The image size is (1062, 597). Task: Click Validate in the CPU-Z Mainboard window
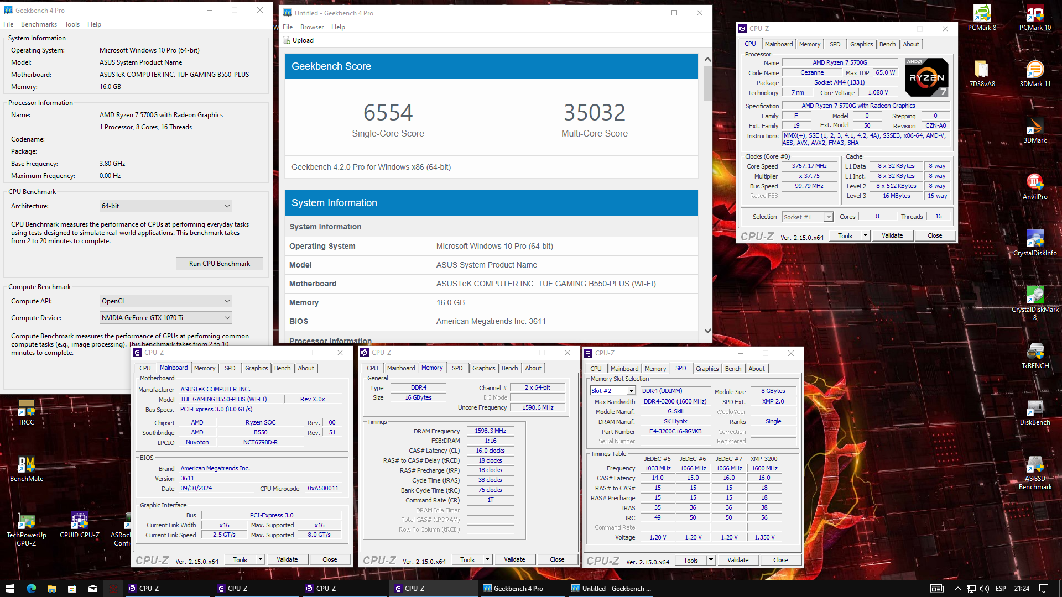[x=287, y=559]
